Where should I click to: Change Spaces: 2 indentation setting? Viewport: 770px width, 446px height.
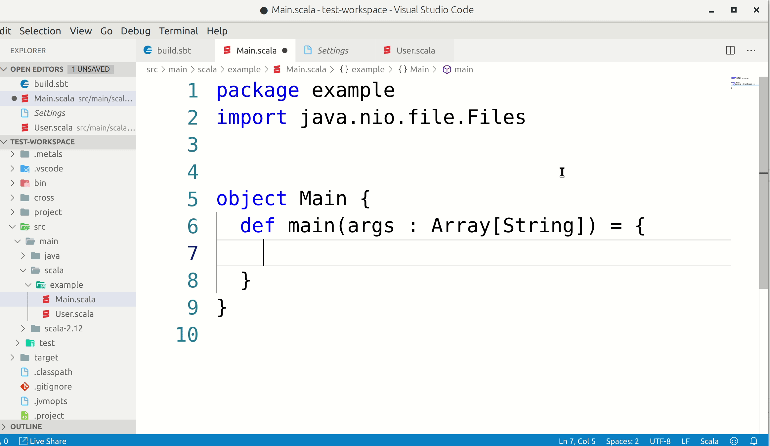tap(622, 441)
